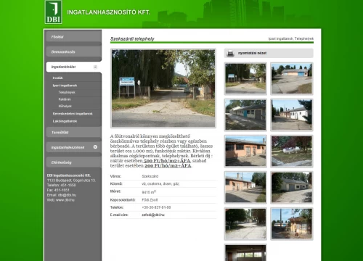Select Lakóingatlanok in the sidebar

65,121
